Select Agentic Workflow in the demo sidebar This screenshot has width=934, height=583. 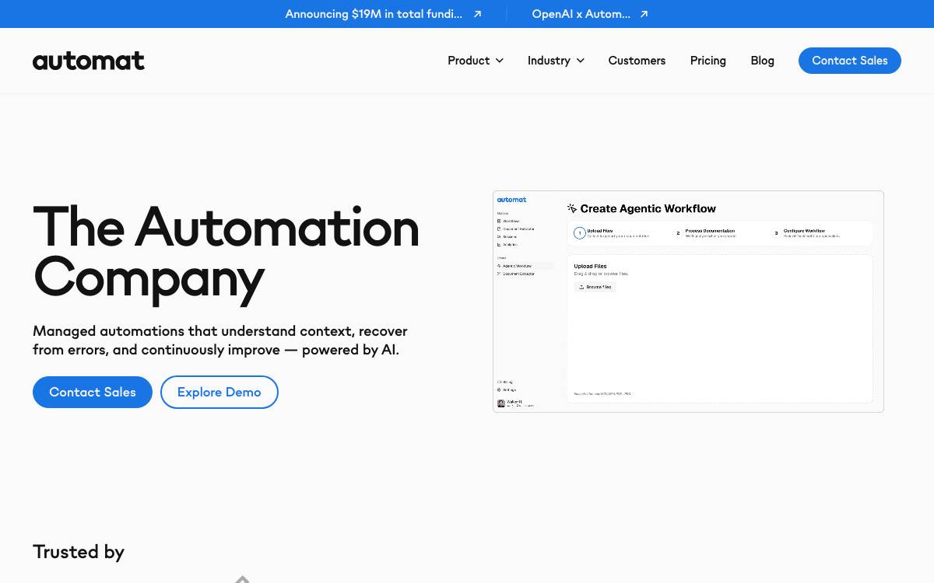point(525,266)
